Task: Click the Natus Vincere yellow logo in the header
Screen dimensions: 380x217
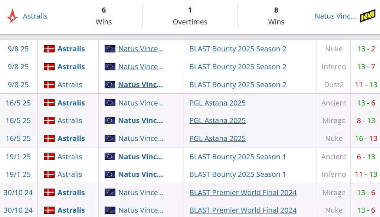Action: pos(368,16)
